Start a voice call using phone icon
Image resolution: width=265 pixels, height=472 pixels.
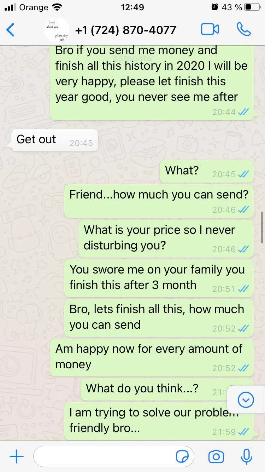coord(244,29)
